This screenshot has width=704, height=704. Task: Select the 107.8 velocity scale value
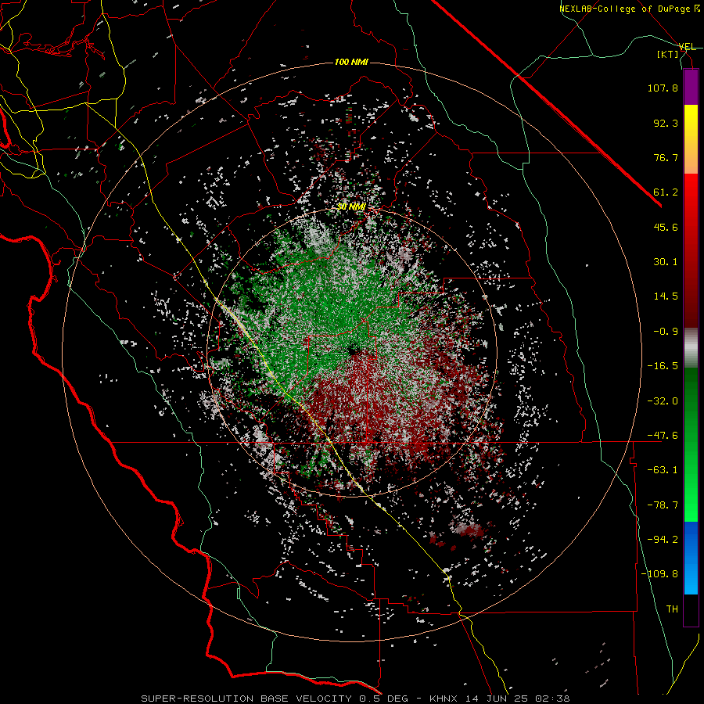coord(663,88)
